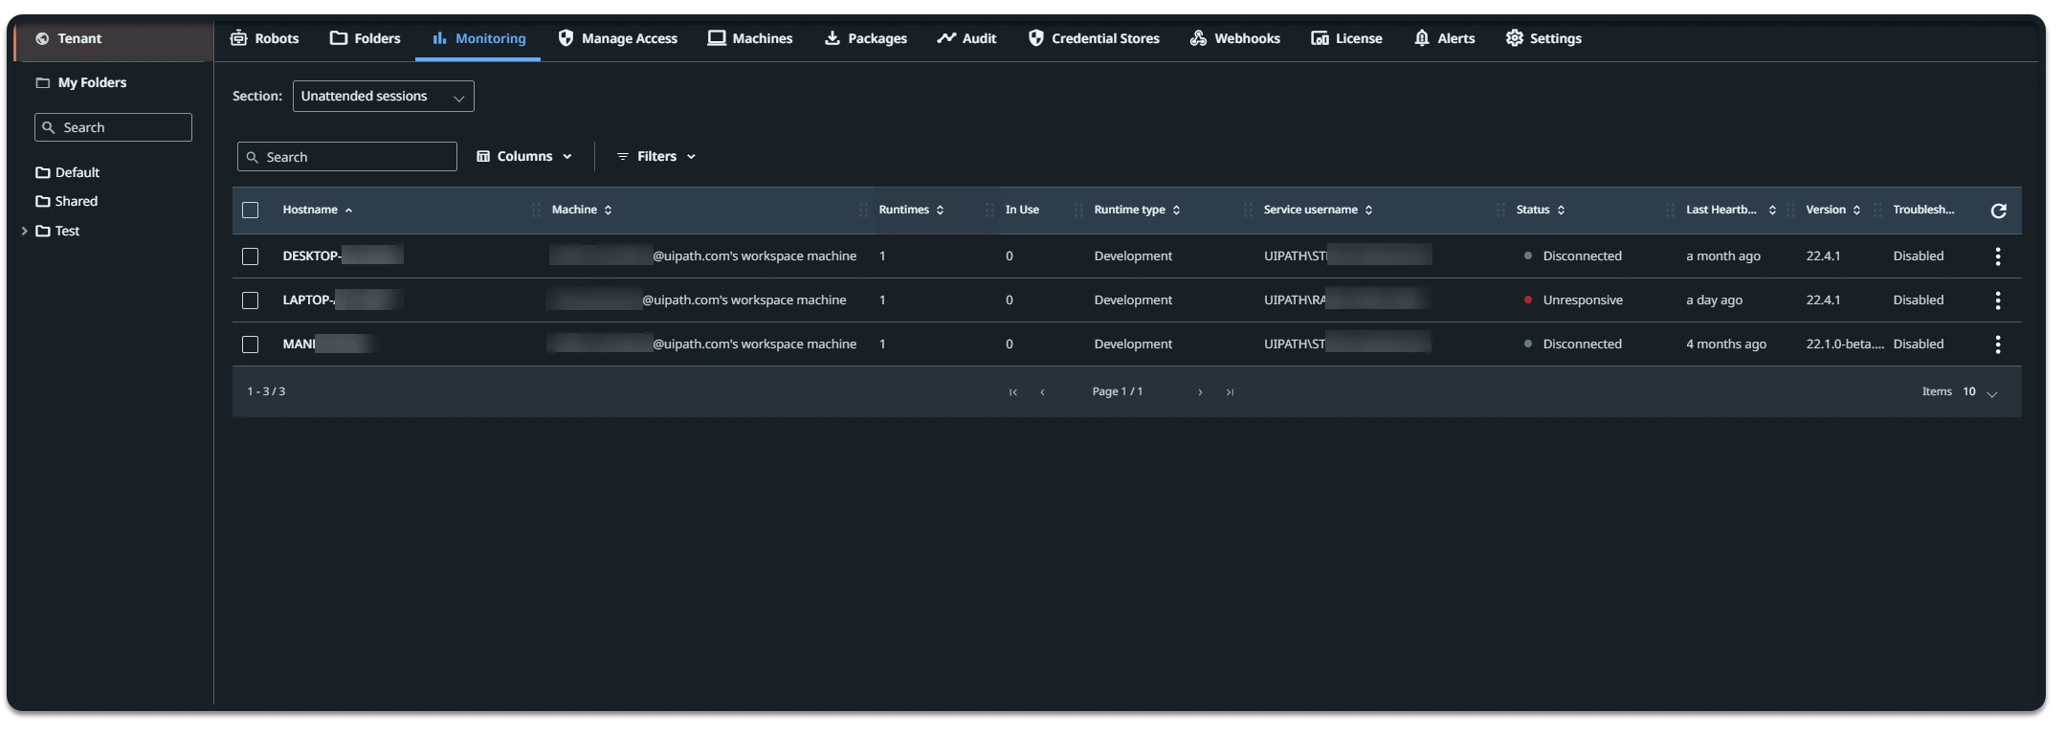Open the Audit tab label
This screenshot has width=2064, height=734.
tap(979, 38)
